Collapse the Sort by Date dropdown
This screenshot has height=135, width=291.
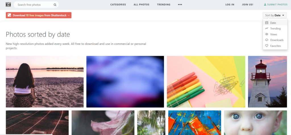pos(275,15)
